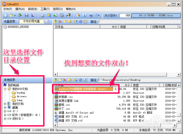This screenshot has width=183, height=134.
Task: Click the disc path field showing /
Action: [139, 22]
